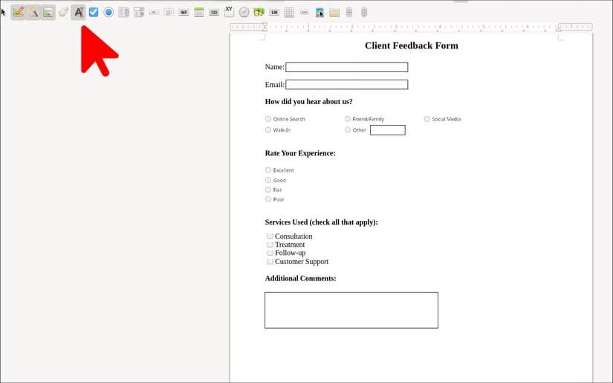Pick the Currency Field tool
Screen dimensions: 613x383
(x=259, y=12)
